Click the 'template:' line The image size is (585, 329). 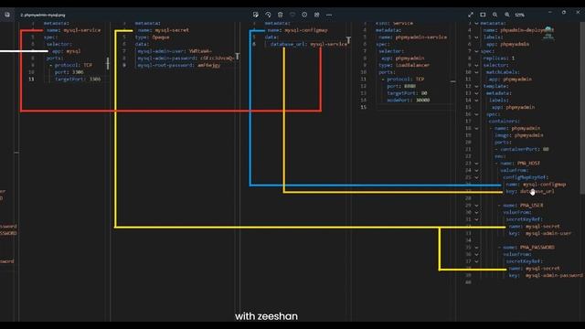pyautogui.click(x=495, y=86)
